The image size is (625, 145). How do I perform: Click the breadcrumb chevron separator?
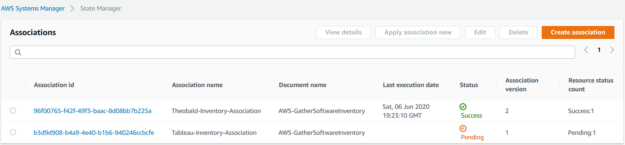pyautogui.click(x=72, y=8)
